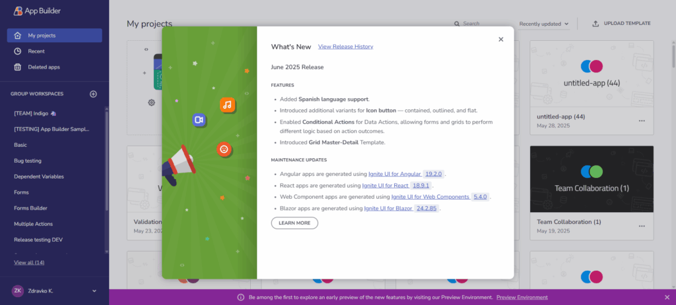Expand the Zdravko K. account menu chevron
Viewport: 676px width, 305px height.
tap(94, 291)
